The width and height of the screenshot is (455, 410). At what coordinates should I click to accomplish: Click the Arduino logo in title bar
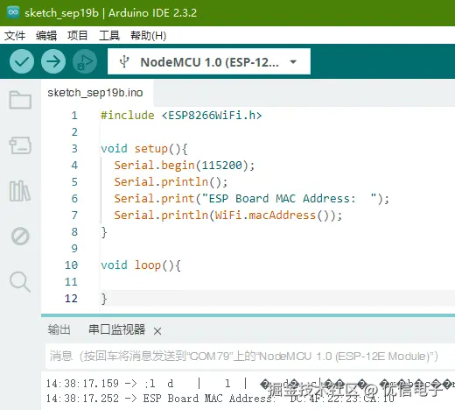(x=13, y=12)
